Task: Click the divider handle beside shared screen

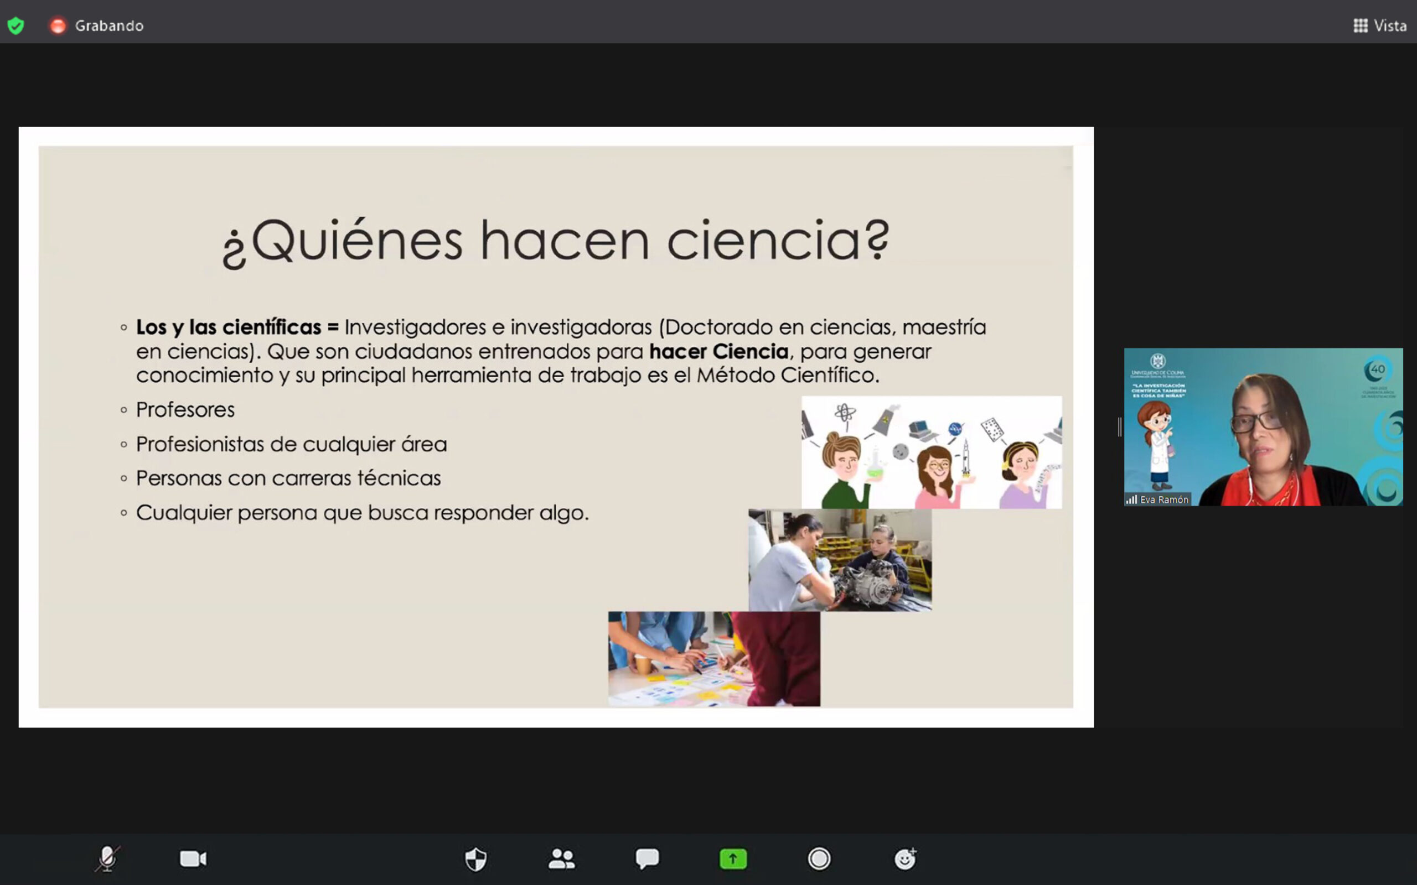Action: pos(1120,426)
